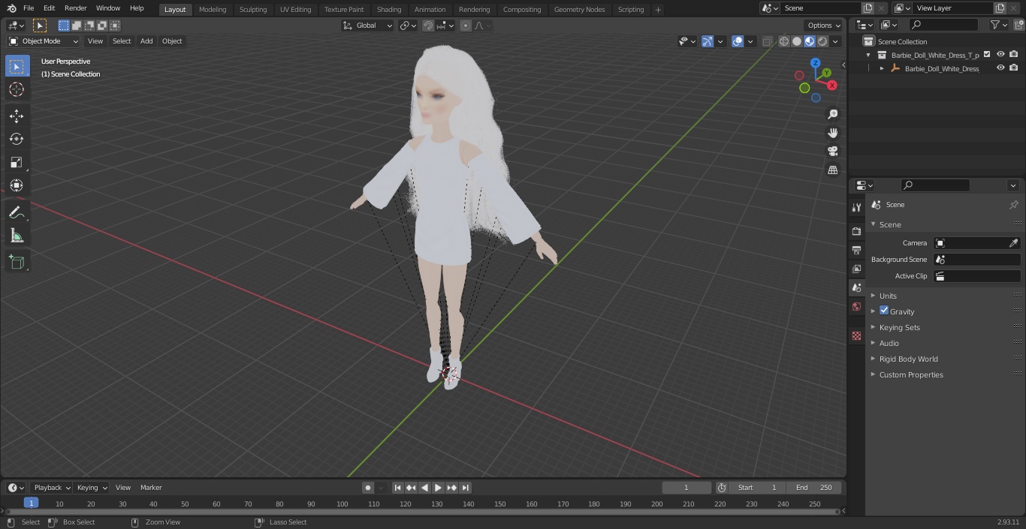Hide Barbie_Doll_White_Dress armature with eye icon
The height and width of the screenshot is (529, 1026).
tap(1000, 68)
